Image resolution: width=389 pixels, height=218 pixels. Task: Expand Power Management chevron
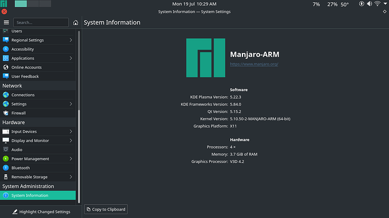[x=70, y=158]
